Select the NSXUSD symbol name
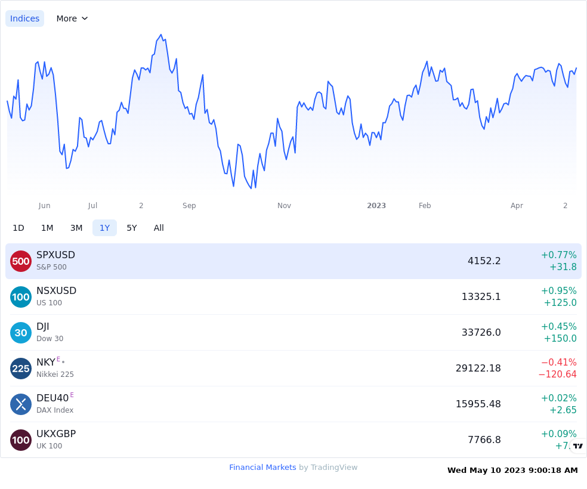Viewport: 587px width, 489px height. click(57, 290)
